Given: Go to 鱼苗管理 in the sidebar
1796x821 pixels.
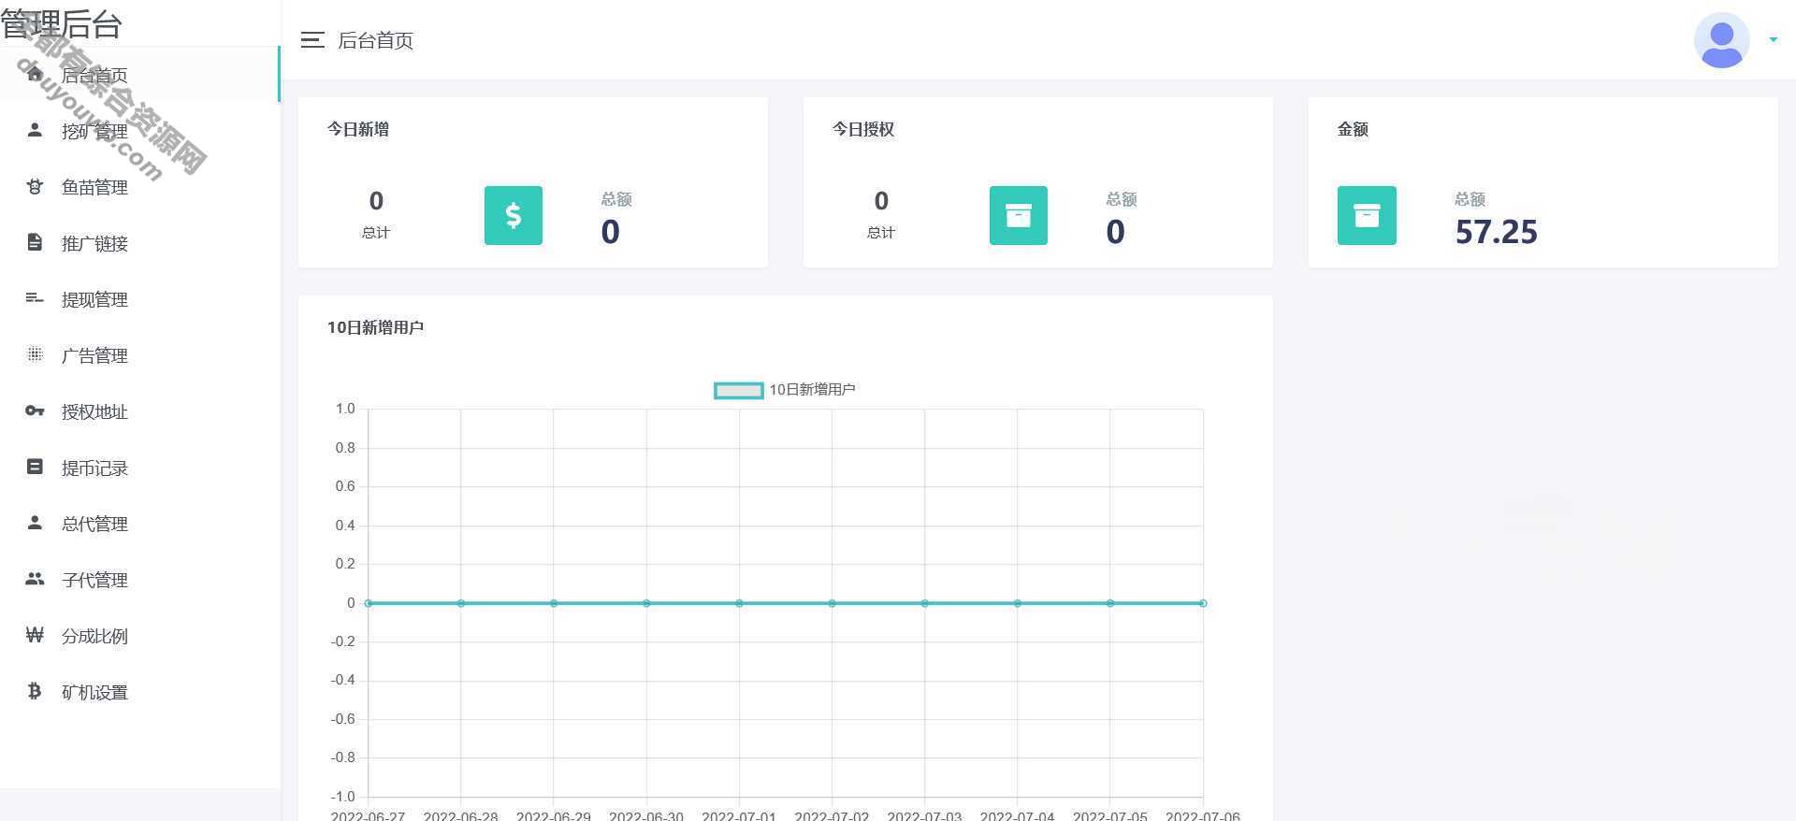Looking at the screenshot, I should (140, 187).
